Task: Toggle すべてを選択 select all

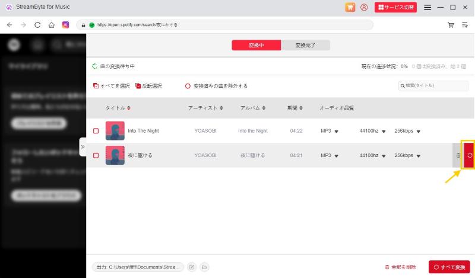Action: click(111, 86)
